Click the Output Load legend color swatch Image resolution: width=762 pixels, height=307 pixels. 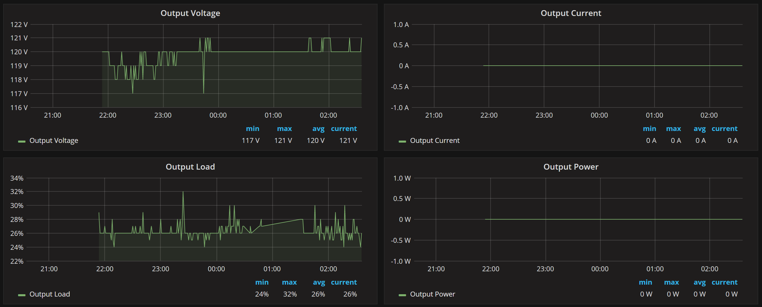[21, 295]
